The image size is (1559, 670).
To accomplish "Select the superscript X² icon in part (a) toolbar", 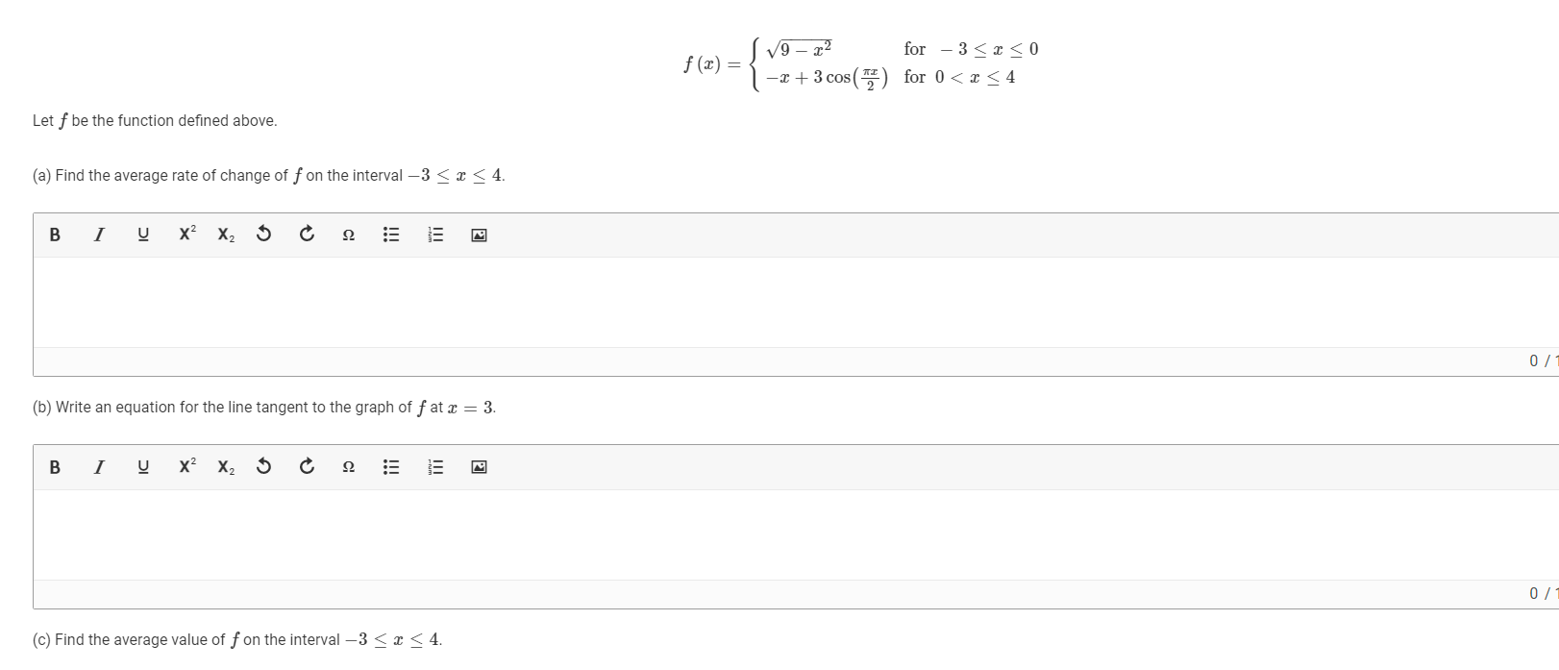I will pos(186,234).
